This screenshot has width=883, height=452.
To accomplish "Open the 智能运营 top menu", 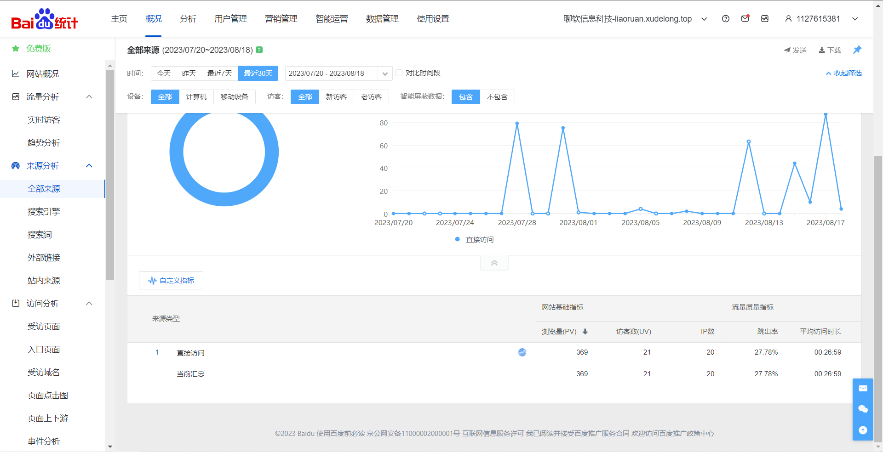I will (332, 19).
